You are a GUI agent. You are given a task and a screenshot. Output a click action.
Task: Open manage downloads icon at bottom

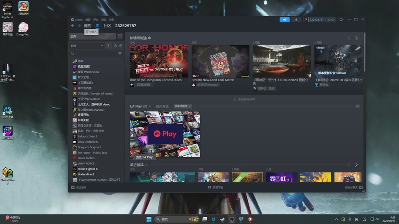pyautogui.click(x=209, y=188)
